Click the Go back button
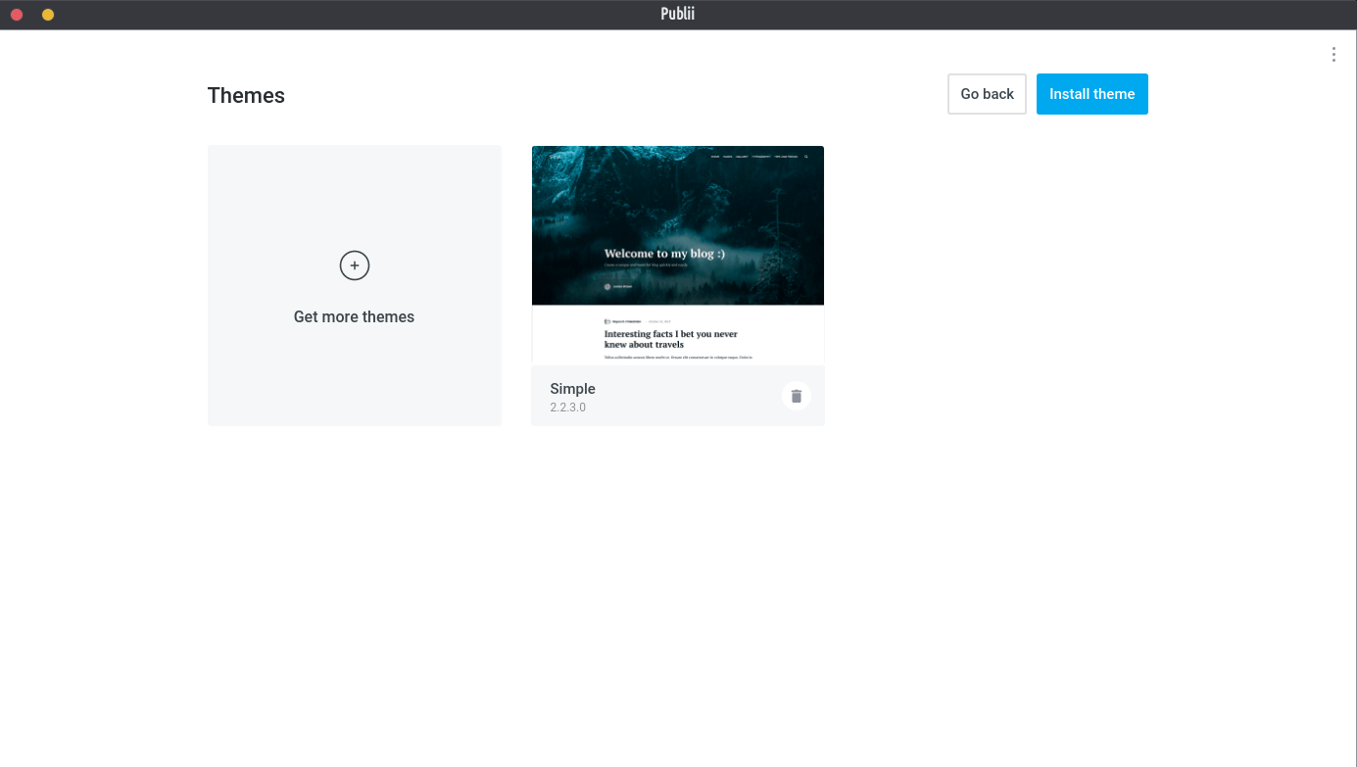Viewport: 1357px width, 767px height. tap(987, 94)
